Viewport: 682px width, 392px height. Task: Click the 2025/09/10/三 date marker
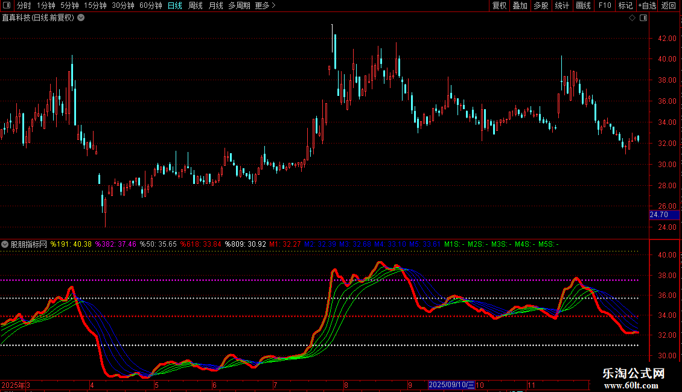coord(451,385)
